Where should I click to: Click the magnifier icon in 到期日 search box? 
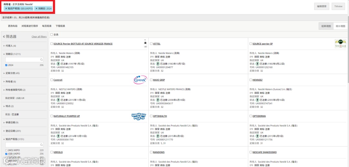[x=41, y=59]
